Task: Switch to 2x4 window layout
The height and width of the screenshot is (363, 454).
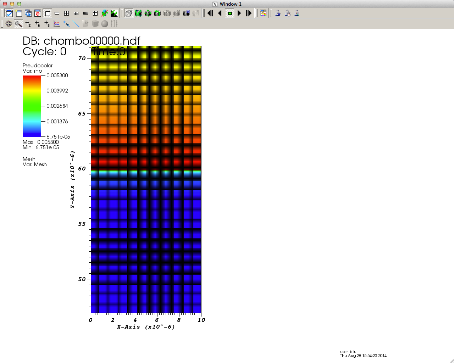Action: click(x=86, y=13)
